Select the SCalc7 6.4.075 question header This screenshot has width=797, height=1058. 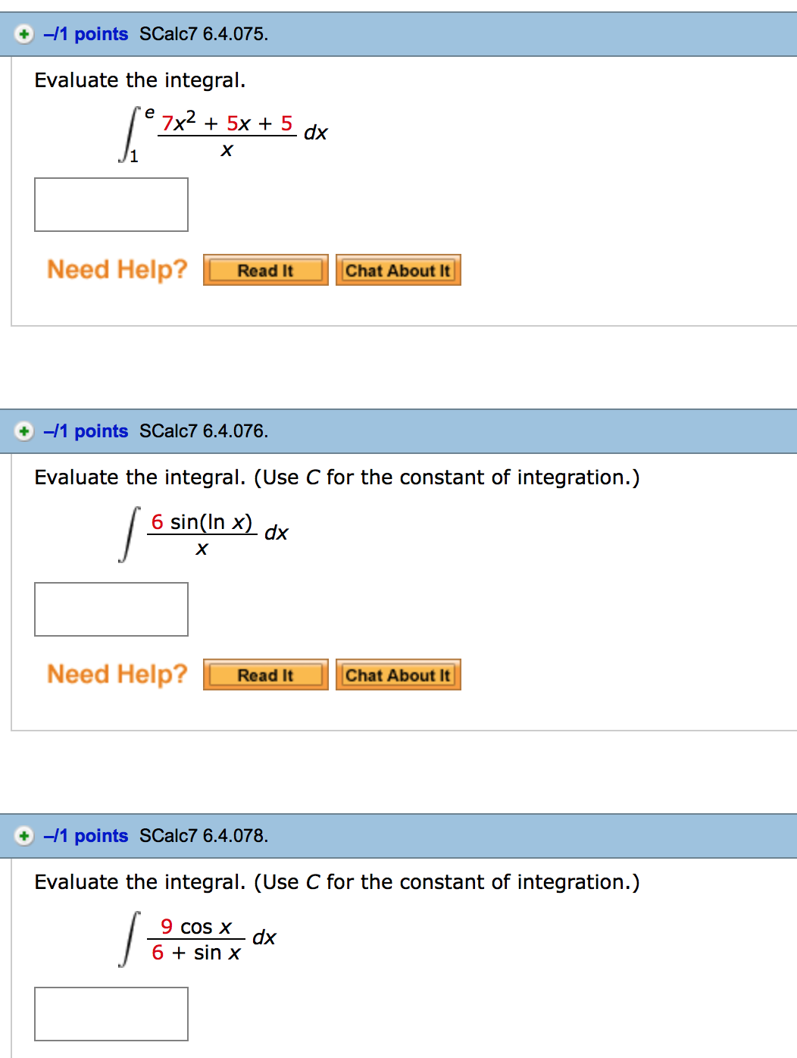[x=204, y=34]
